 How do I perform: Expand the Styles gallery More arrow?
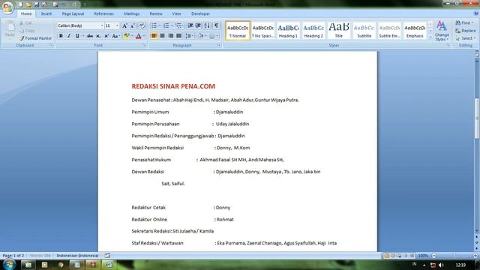430,37
